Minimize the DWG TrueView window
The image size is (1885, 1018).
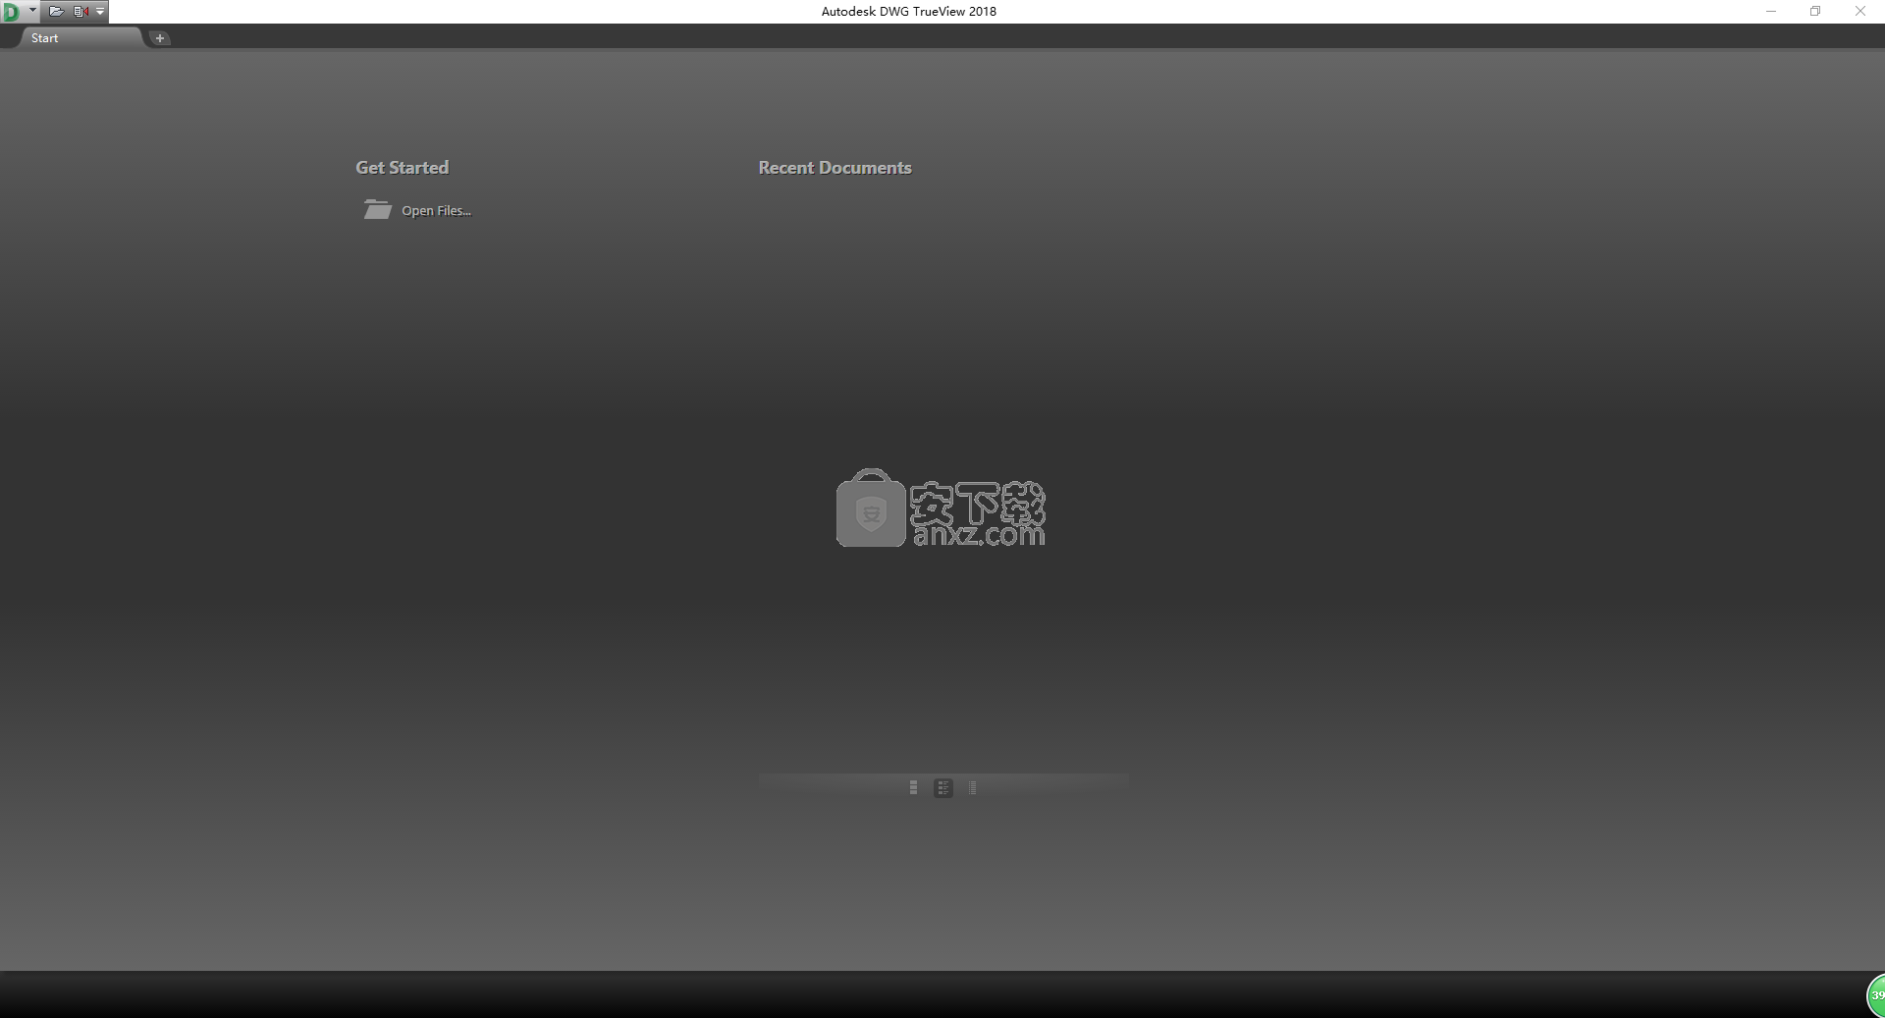tap(1771, 12)
